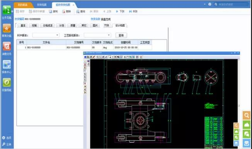This screenshot has height=149, width=252.
Task: Click the 文件名 column header
Action: (x=46, y=42)
